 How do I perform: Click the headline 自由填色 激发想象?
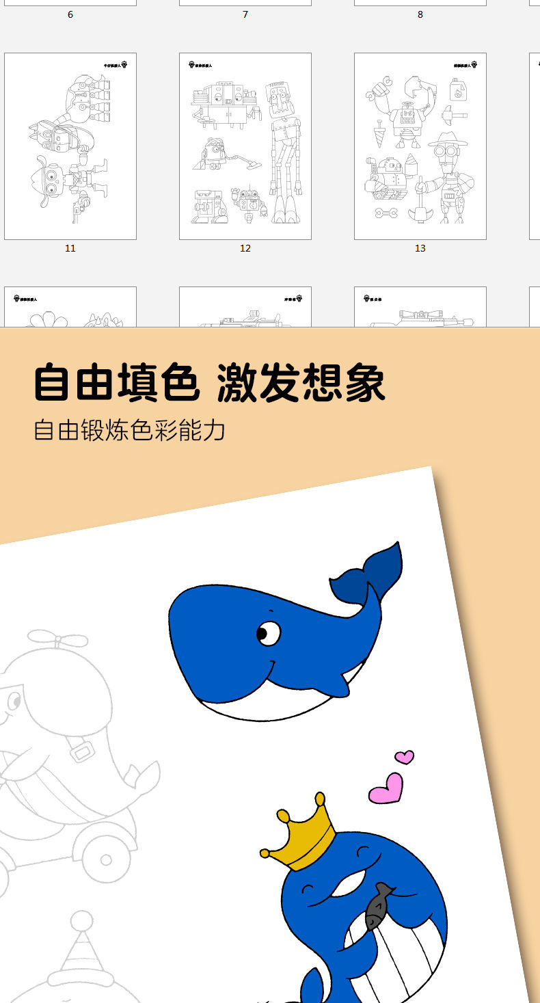coord(210,383)
